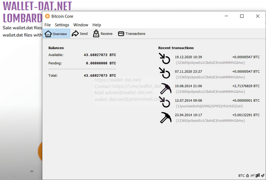Select the transaction dated 19.12.2020 10:39
266x180 pixels.
[x=209, y=59]
